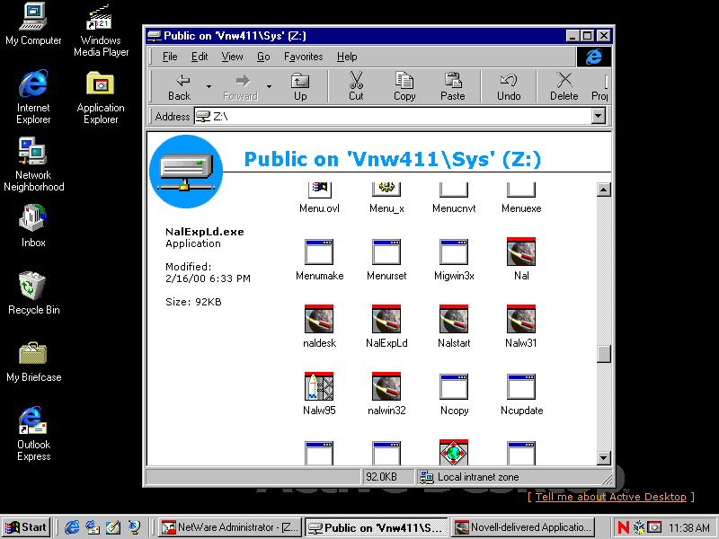Select the naldesk application icon
This screenshot has width=719, height=539.
[319, 319]
